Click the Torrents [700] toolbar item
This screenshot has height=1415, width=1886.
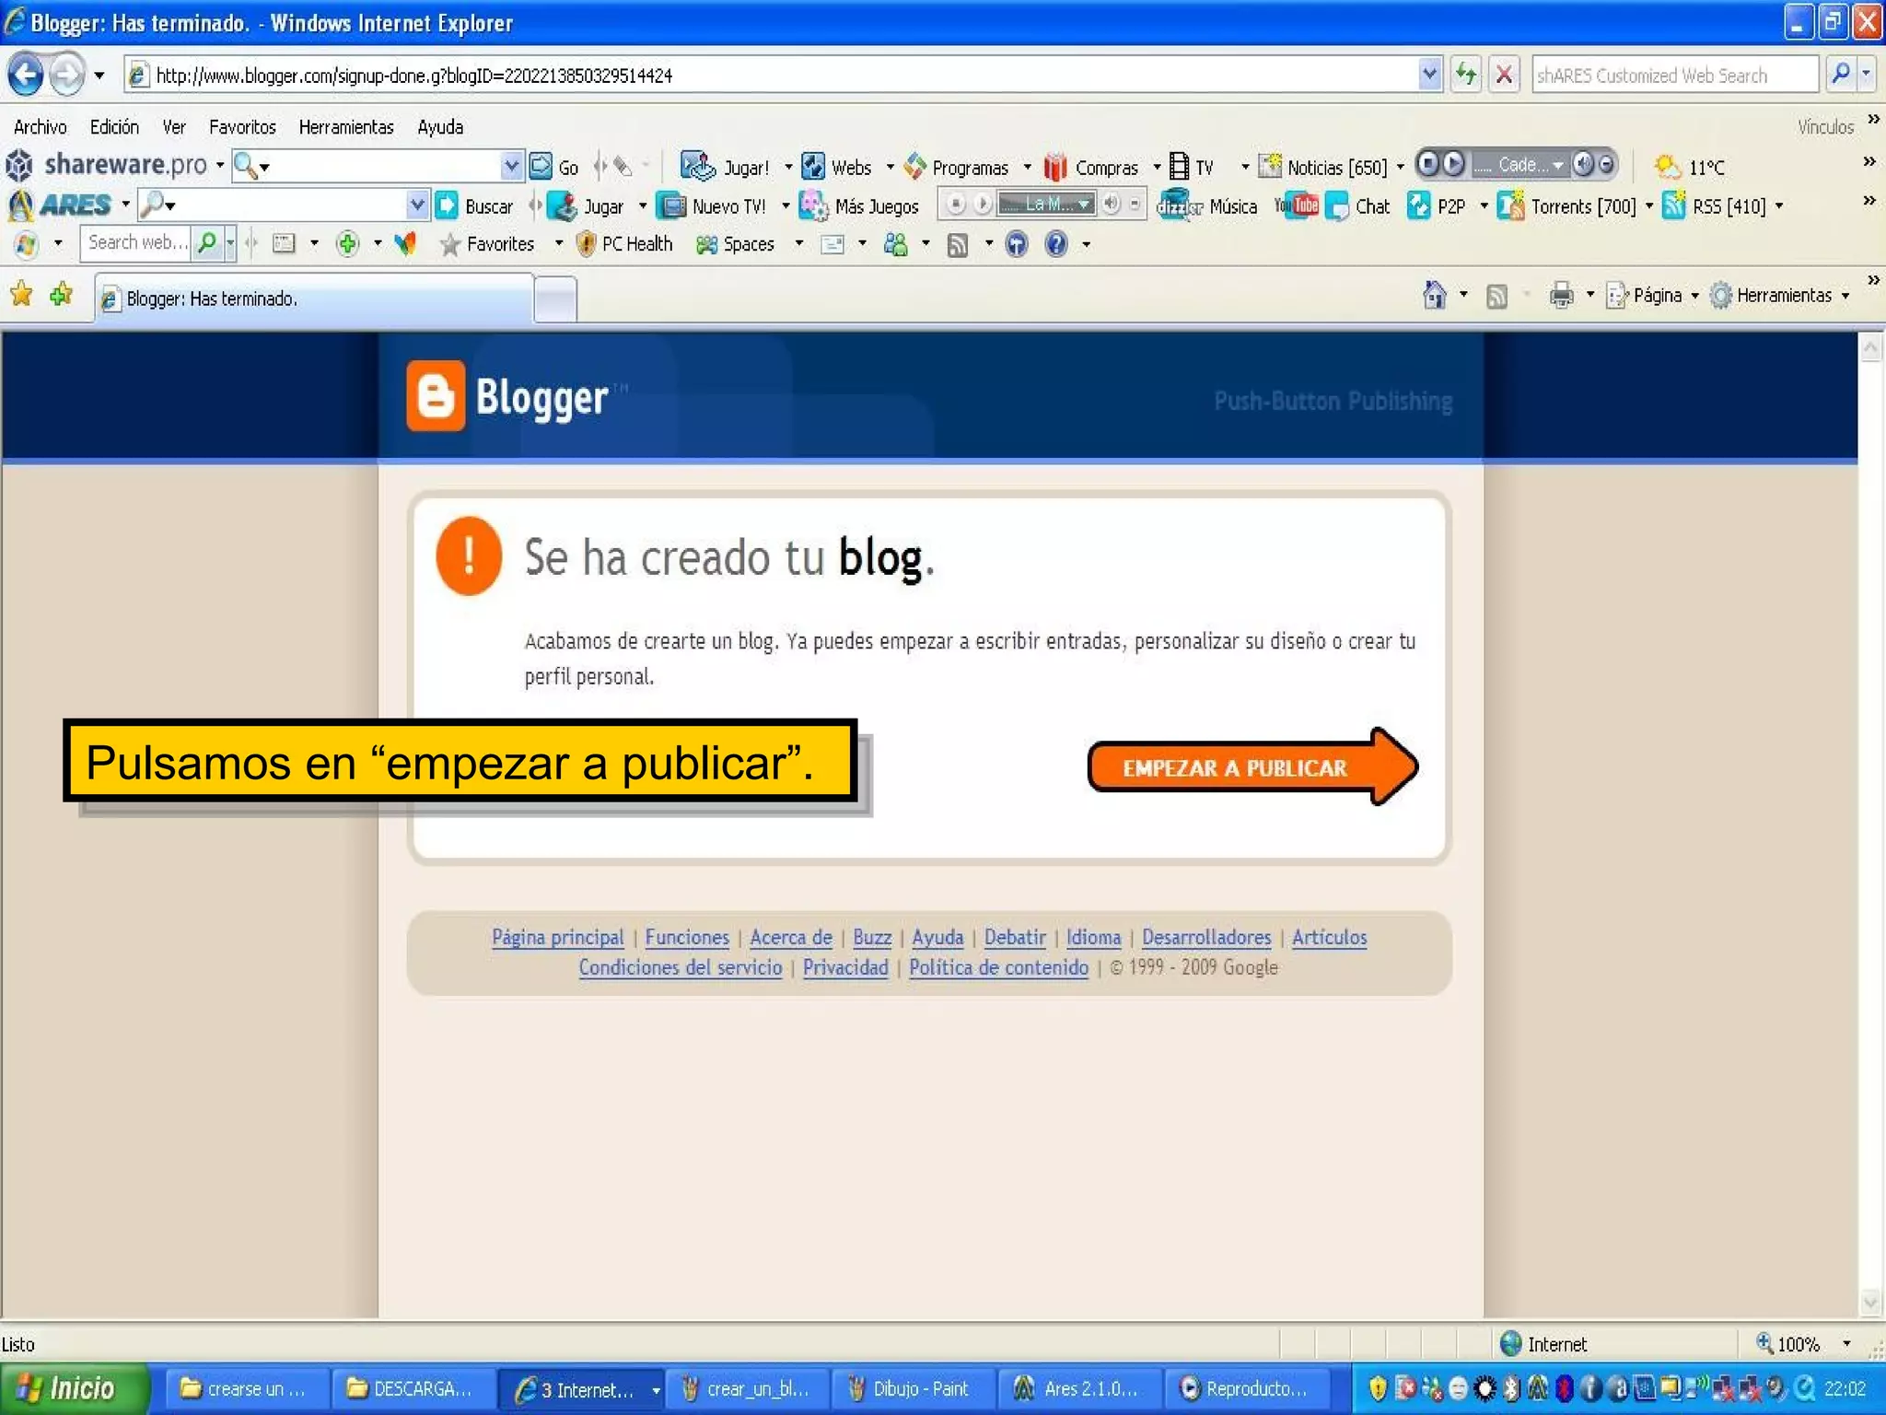point(1566,206)
